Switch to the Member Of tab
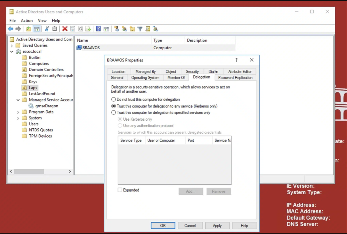The width and height of the screenshot is (347, 234). [176, 78]
